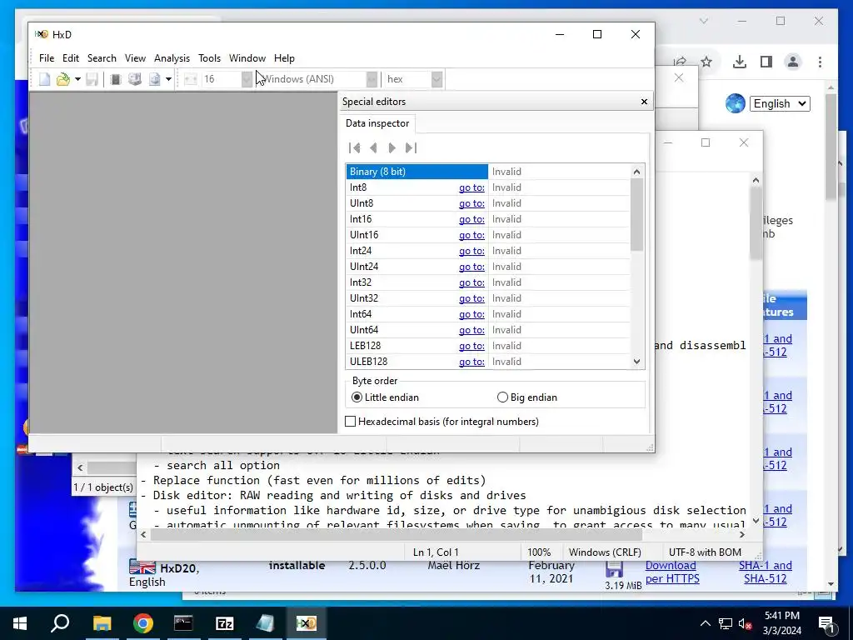
Task: Click the floppy download icon for HxD20
Action: [614, 570]
